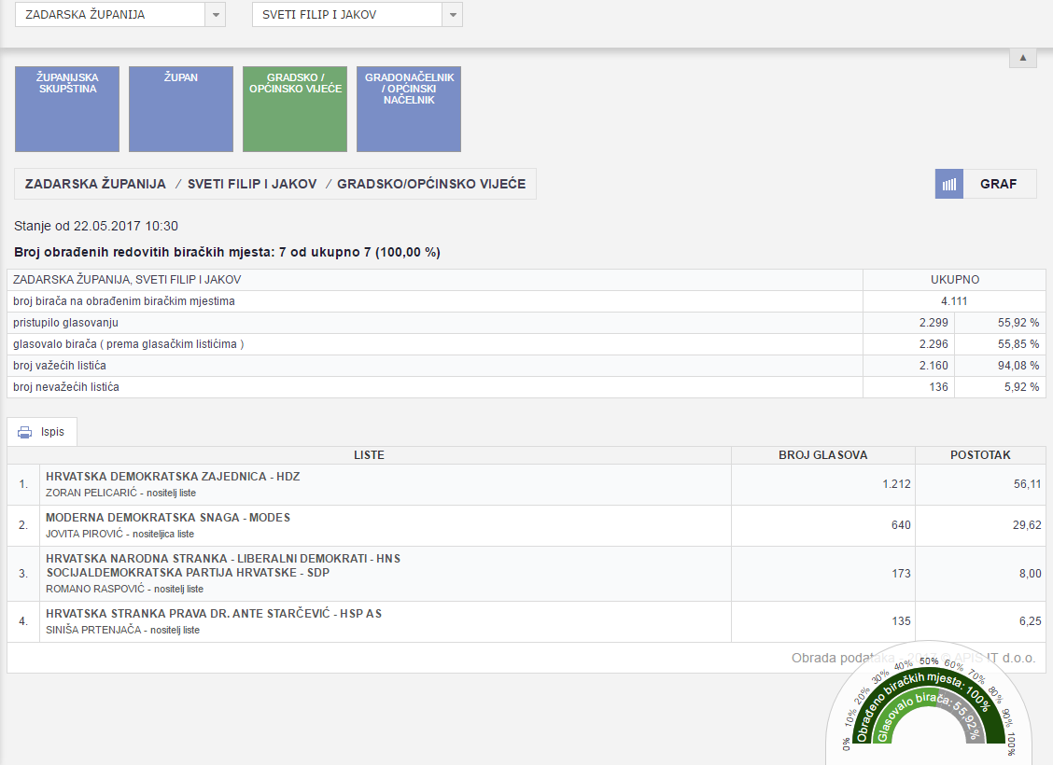This screenshot has width=1053, height=765.
Task: Click ZORAN PELICARIĆ - nositelj liste
Action: click(120, 493)
